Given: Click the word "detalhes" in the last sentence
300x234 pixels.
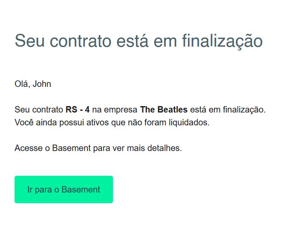Looking at the screenshot, I should coord(164,148).
